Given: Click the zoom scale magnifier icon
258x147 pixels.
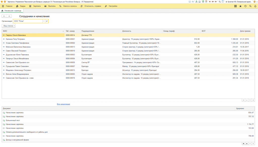Looking at the screenshot, I should point(219,2).
